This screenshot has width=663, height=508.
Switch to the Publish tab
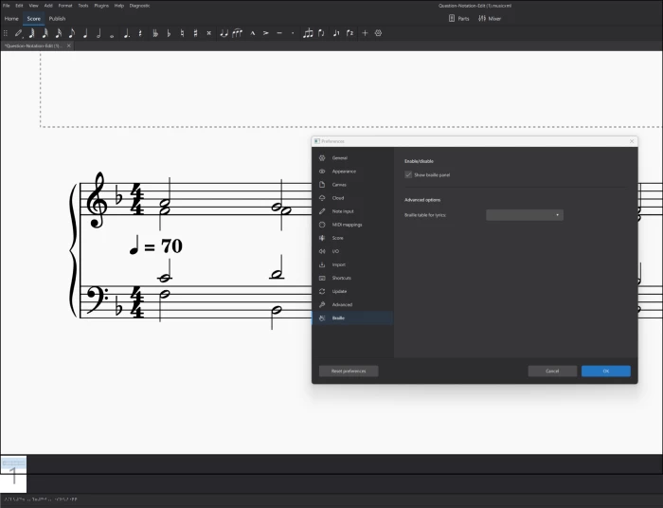click(x=57, y=18)
